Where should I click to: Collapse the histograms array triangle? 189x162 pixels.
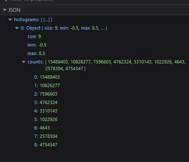click(x=10, y=20)
